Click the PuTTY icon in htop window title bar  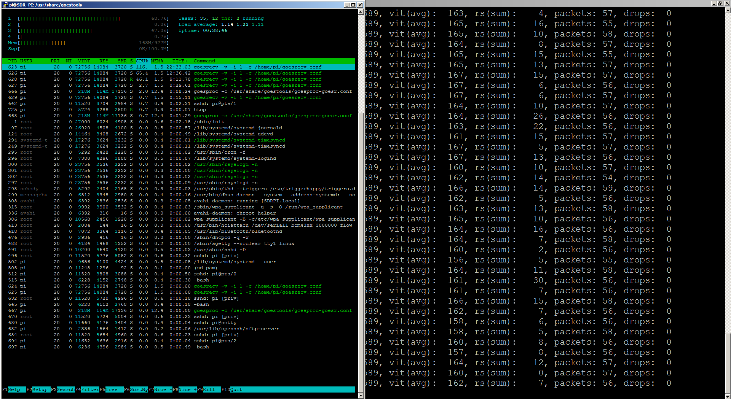tap(5, 5)
